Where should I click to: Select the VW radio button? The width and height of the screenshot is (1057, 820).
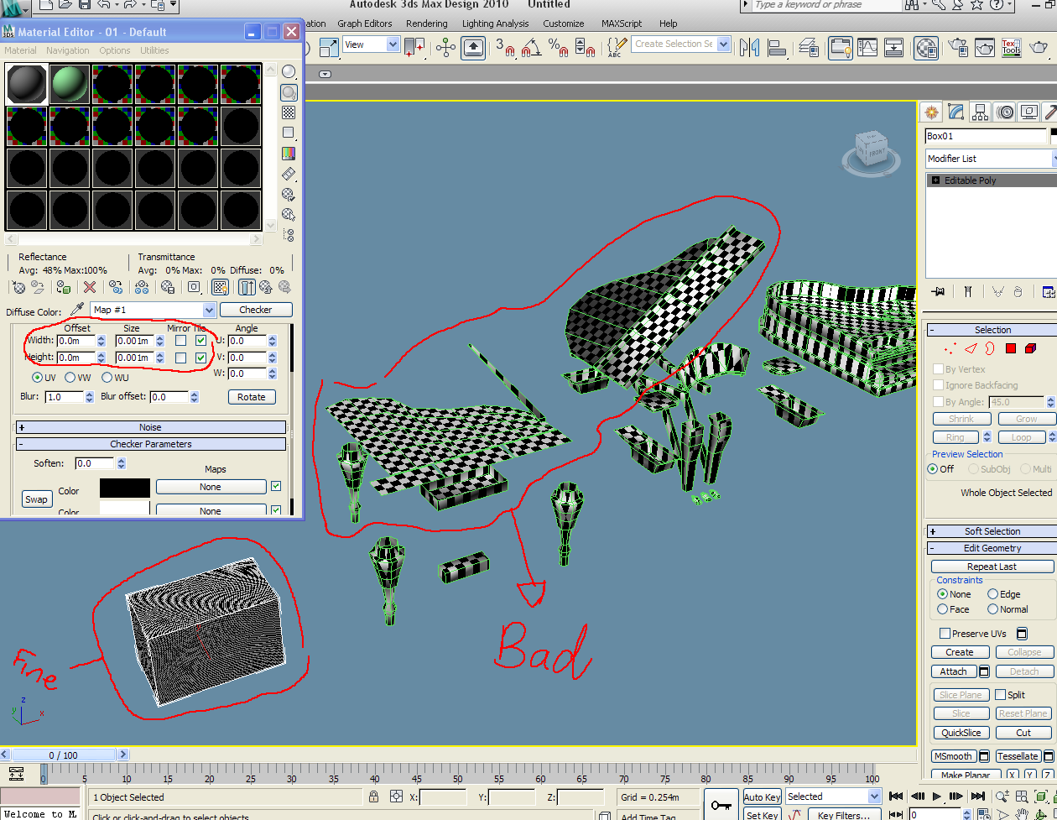70,378
